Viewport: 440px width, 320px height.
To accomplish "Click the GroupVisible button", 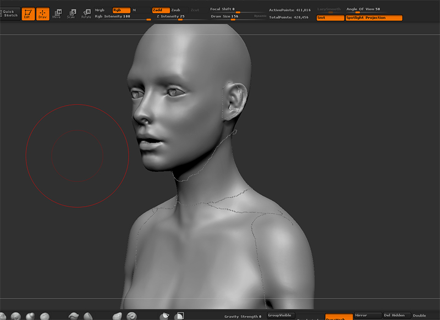I will (x=280, y=316).
